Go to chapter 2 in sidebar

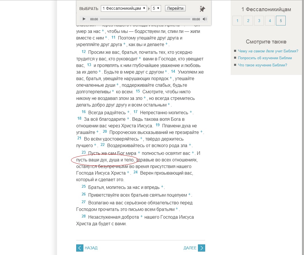tap(248, 21)
